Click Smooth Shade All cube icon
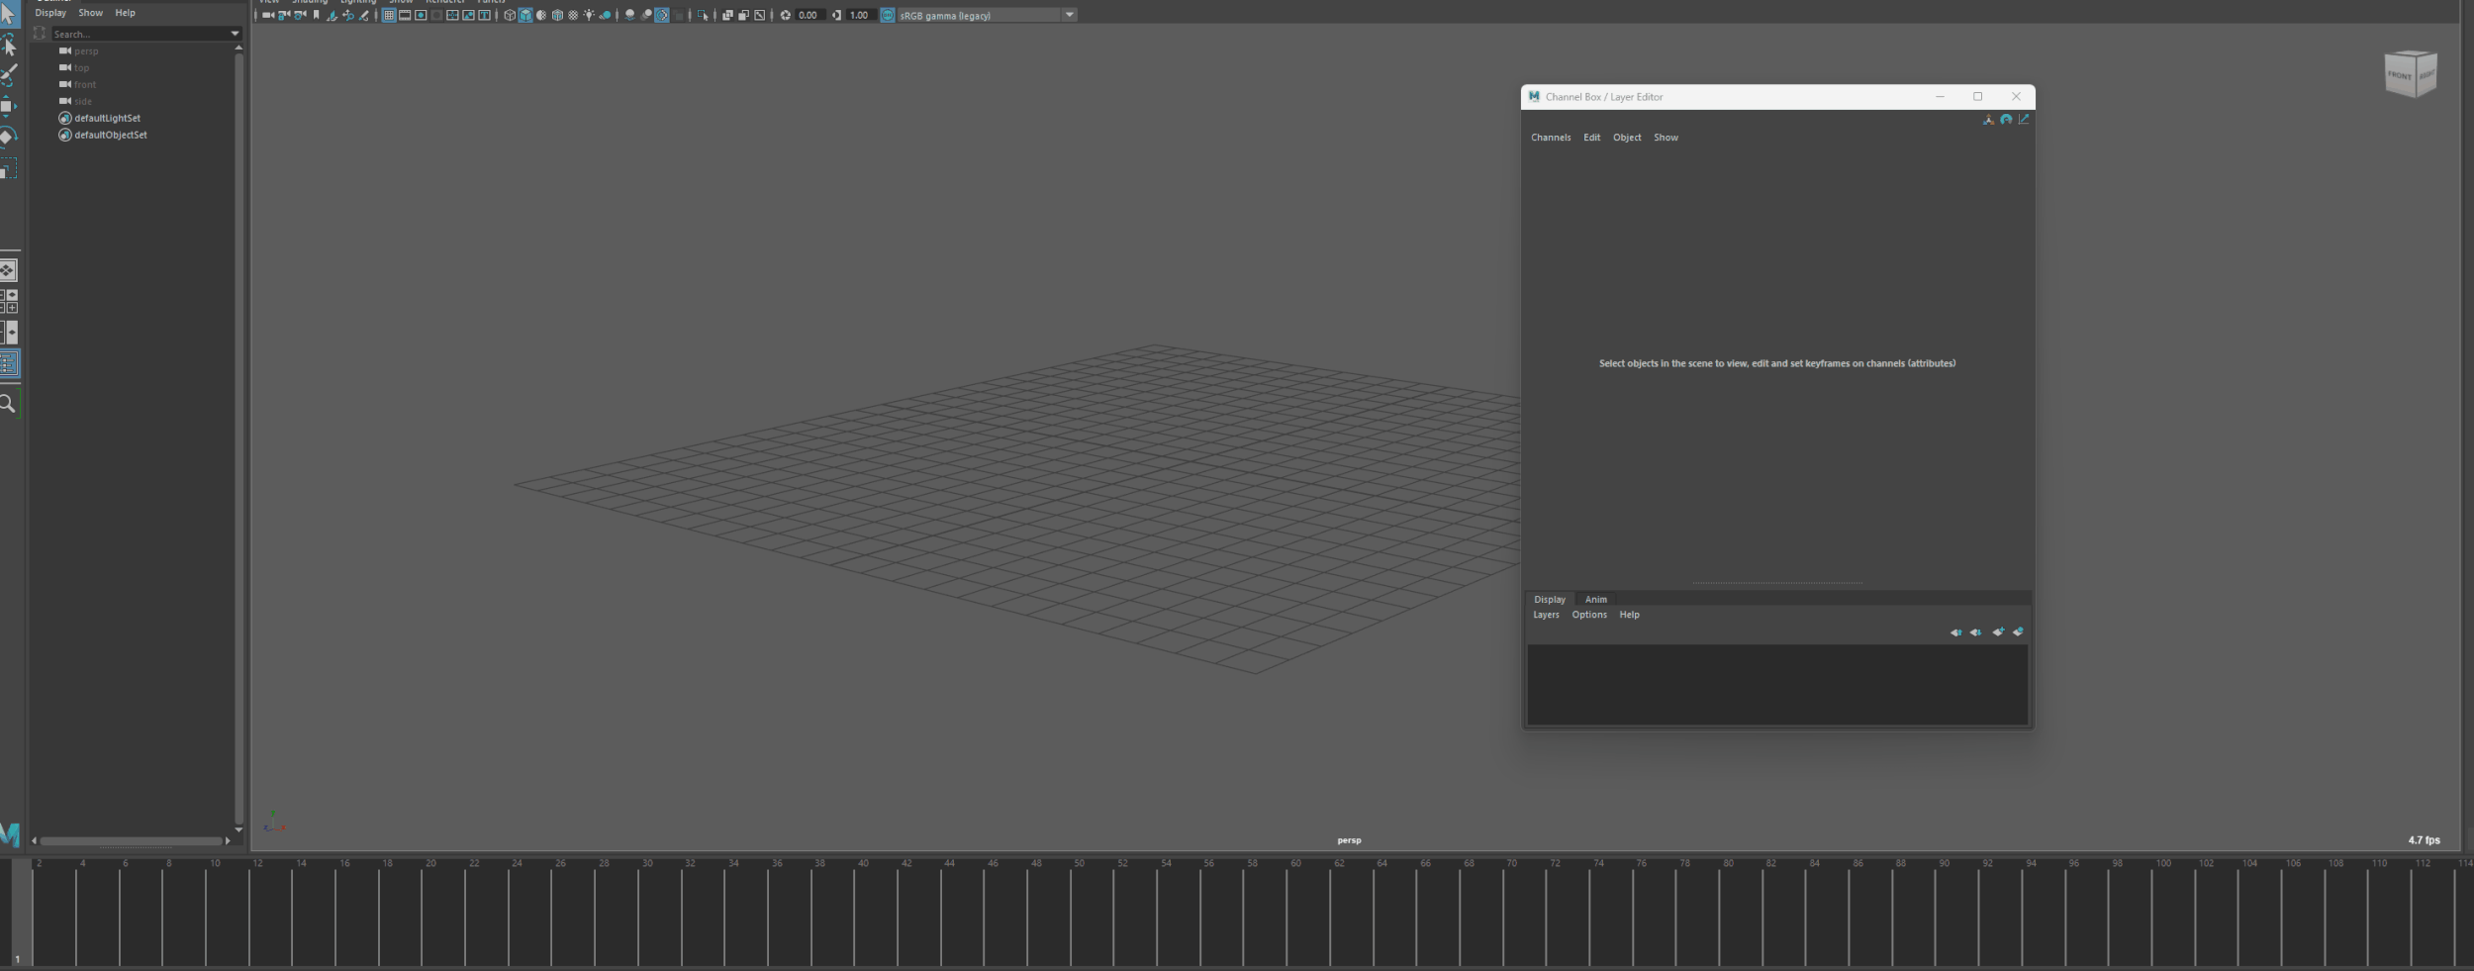This screenshot has width=2474, height=971. pos(525,15)
